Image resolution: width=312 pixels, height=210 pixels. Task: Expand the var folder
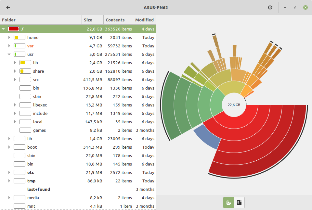[9, 46]
